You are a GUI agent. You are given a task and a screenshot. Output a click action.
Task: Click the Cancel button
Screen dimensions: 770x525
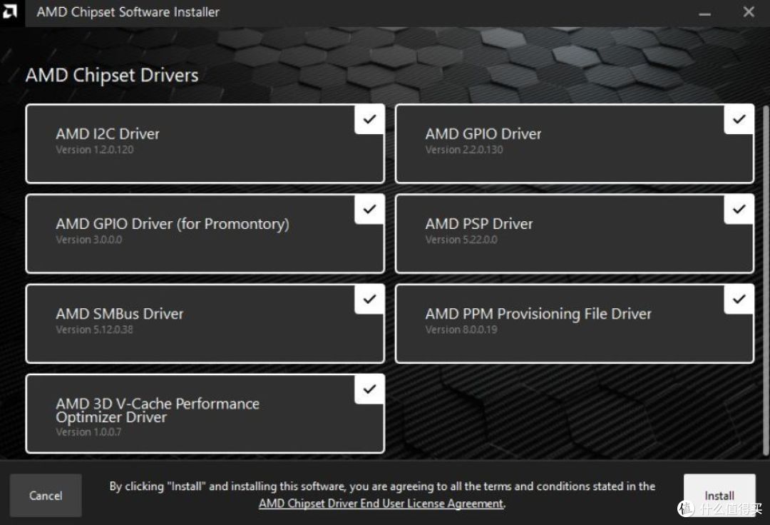45,495
